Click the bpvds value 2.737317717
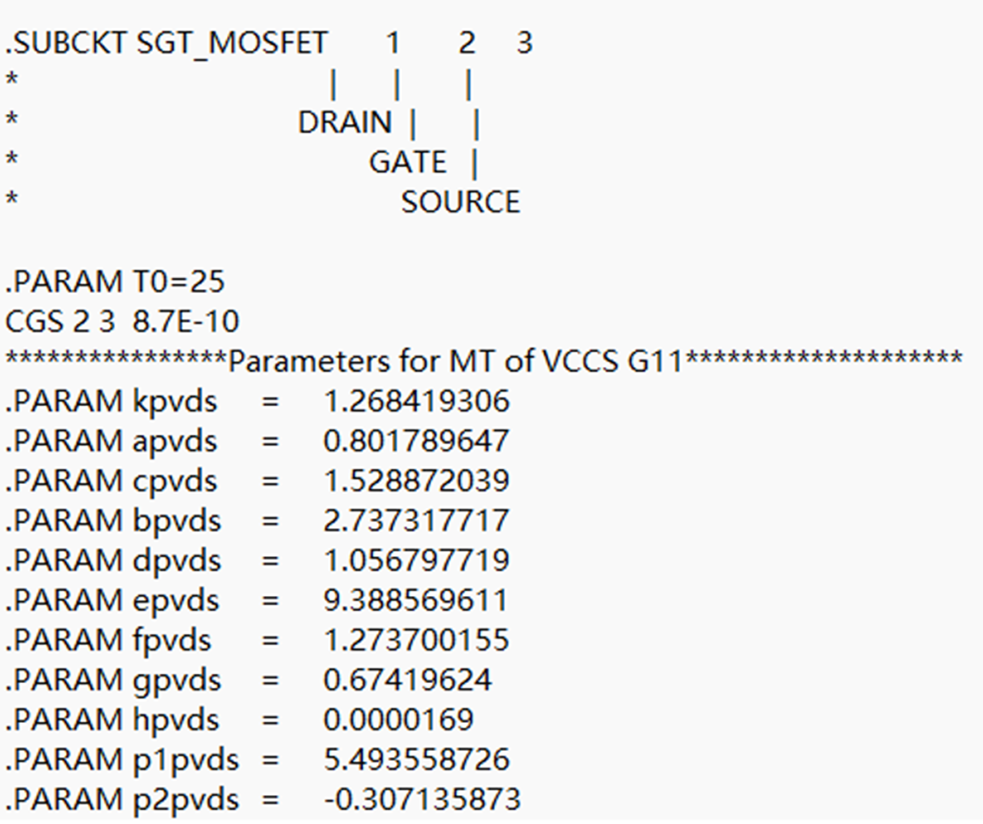Image resolution: width=983 pixels, height=824 pixels. coord(416,520)
